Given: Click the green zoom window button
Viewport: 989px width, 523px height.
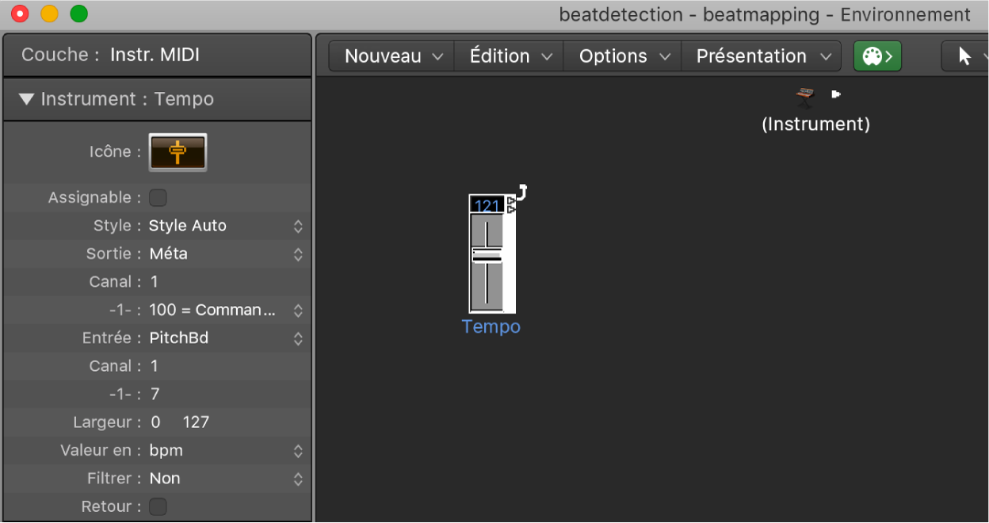Looking at the screenshot, I should point(79,13).
